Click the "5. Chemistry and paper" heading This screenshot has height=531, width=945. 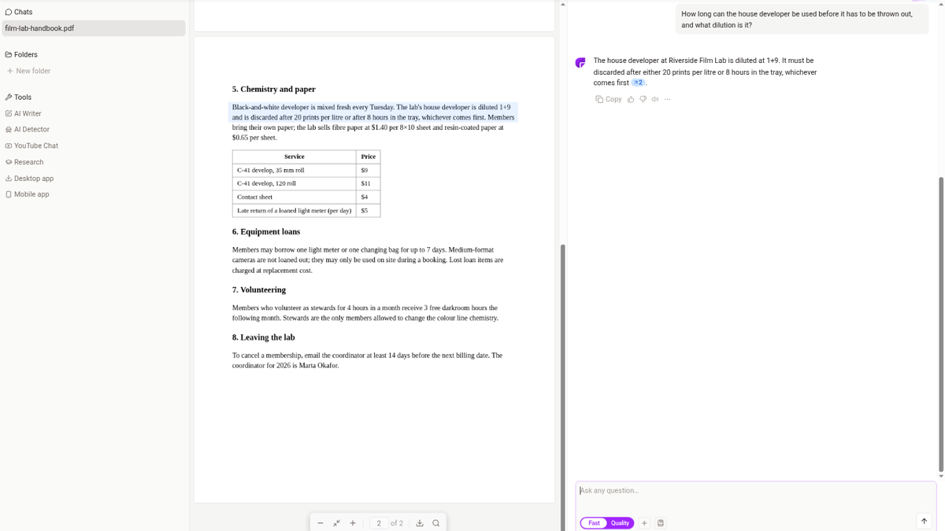274,89
